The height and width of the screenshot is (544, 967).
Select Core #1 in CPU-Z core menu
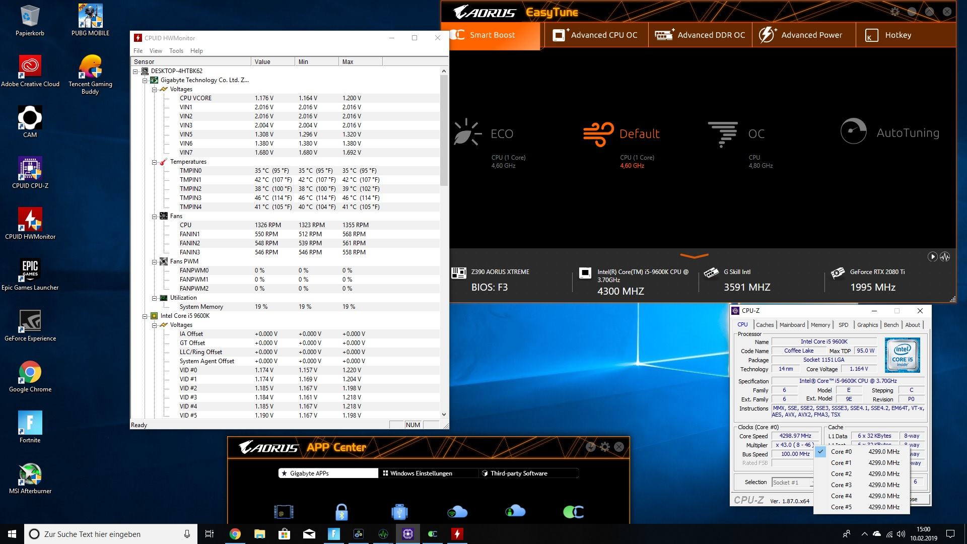[861, 463]
